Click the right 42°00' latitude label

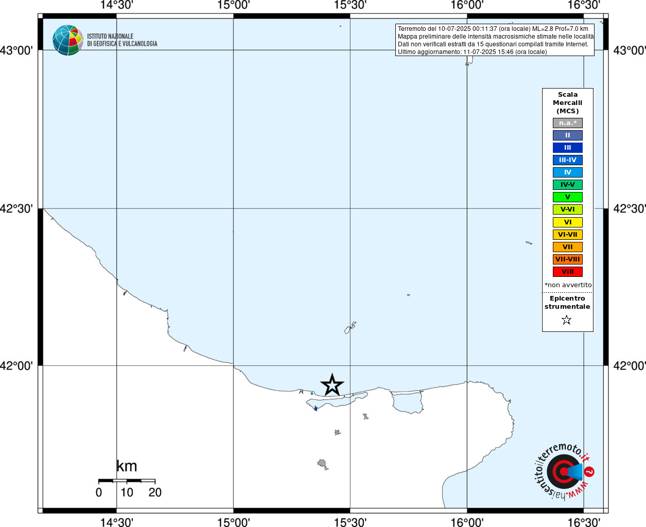pyautogui.click(x=630, y=366)
